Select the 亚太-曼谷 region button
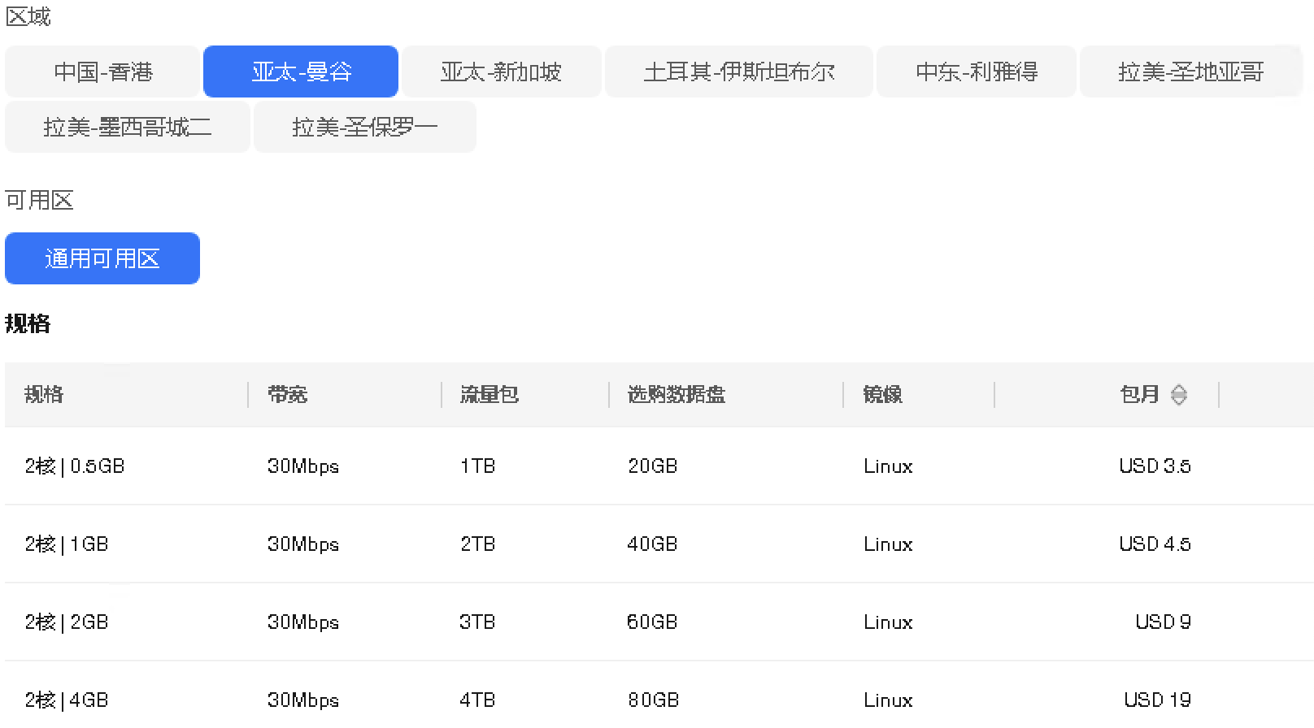1314x728 pixels. pos(301,71)
